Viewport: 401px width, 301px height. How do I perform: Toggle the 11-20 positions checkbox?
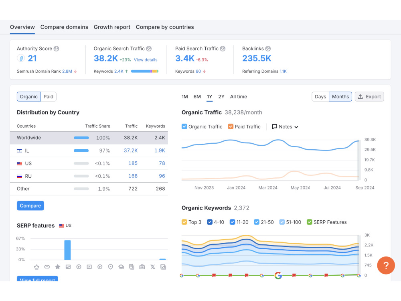232,222
